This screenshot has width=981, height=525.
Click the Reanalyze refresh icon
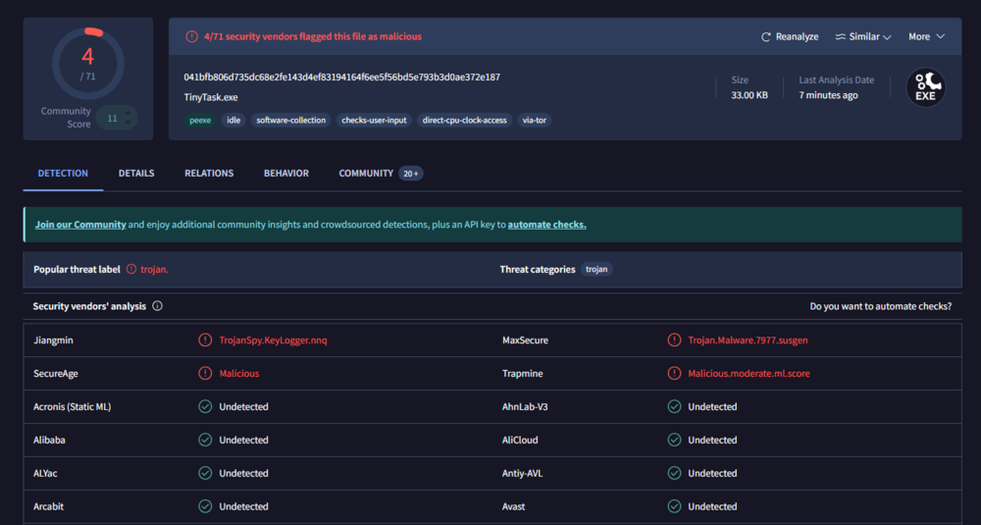tap(765, 37)
